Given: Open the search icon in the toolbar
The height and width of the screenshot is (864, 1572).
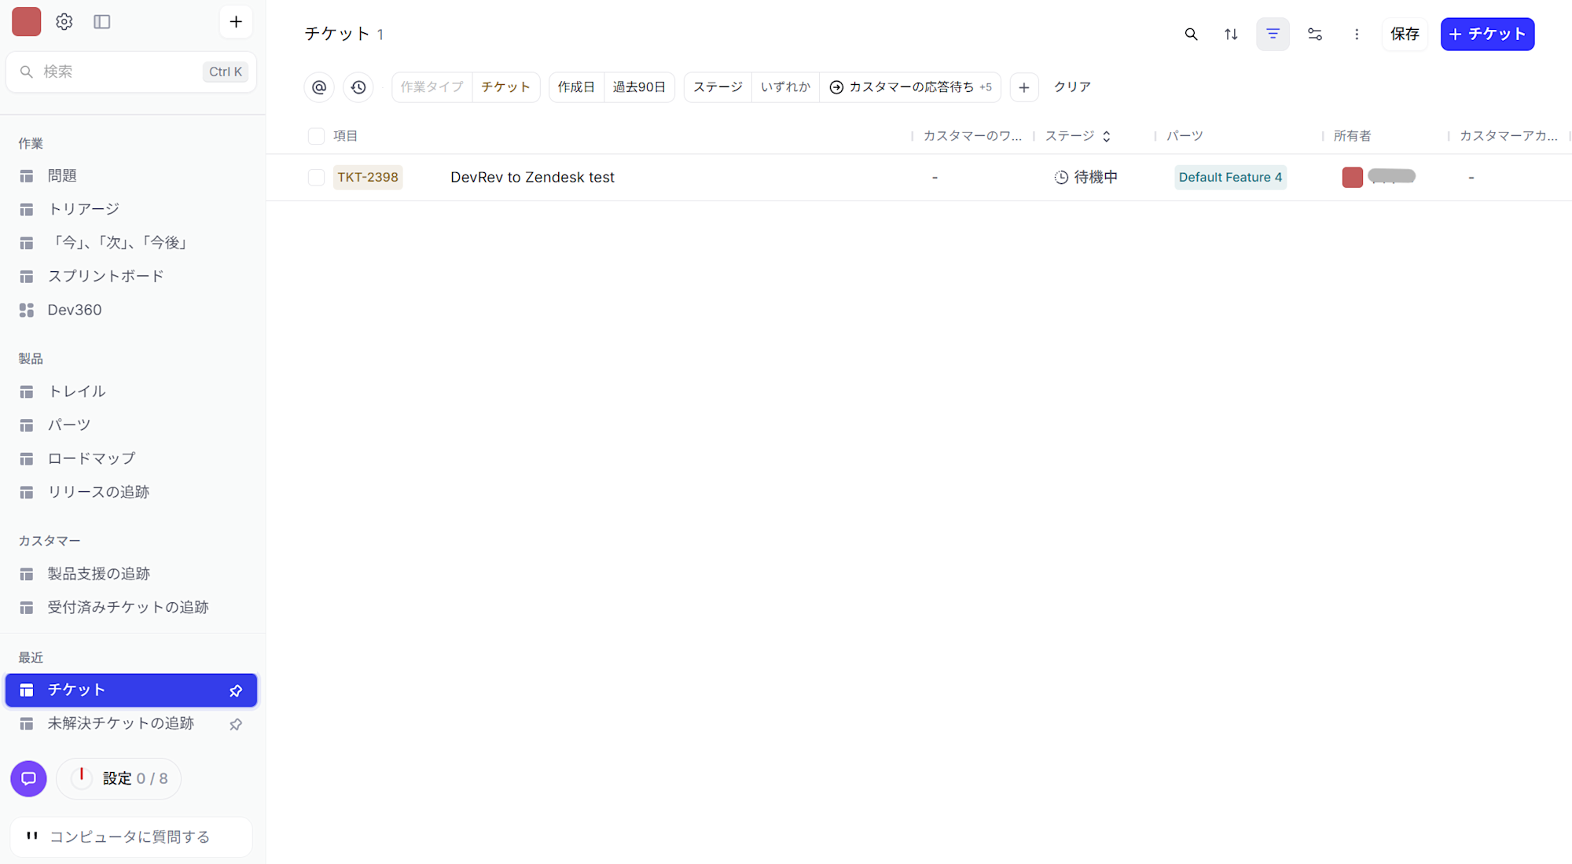Looking at the screenshot, I should (1191, 34).
